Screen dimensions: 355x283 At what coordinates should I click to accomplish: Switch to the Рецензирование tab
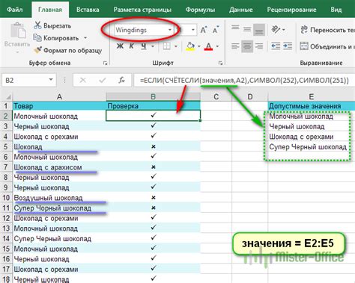pos(291,10)
